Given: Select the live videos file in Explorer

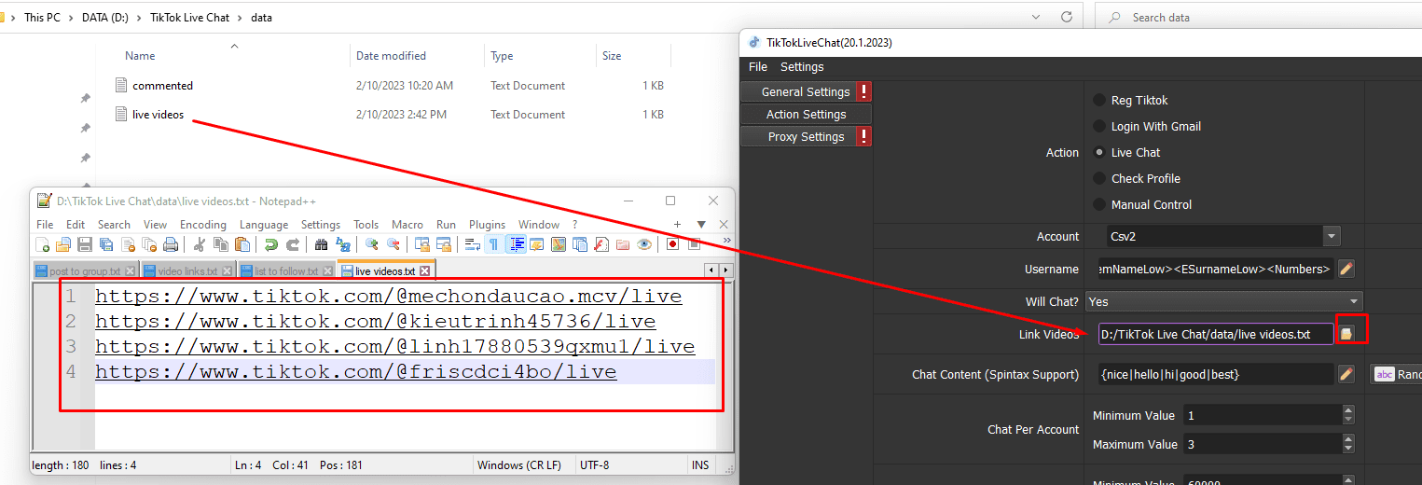Looking at the screenshot, I should point(158,115).
